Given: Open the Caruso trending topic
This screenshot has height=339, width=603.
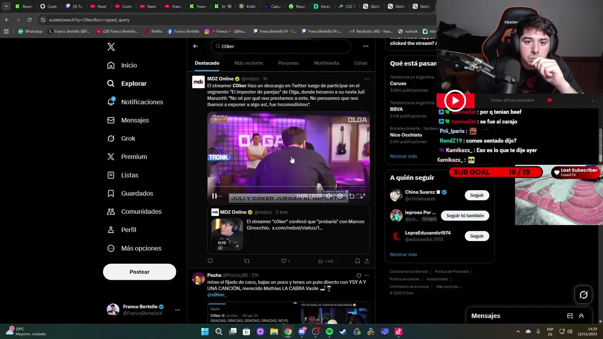Looking at the screenshot, I should 398,83.
